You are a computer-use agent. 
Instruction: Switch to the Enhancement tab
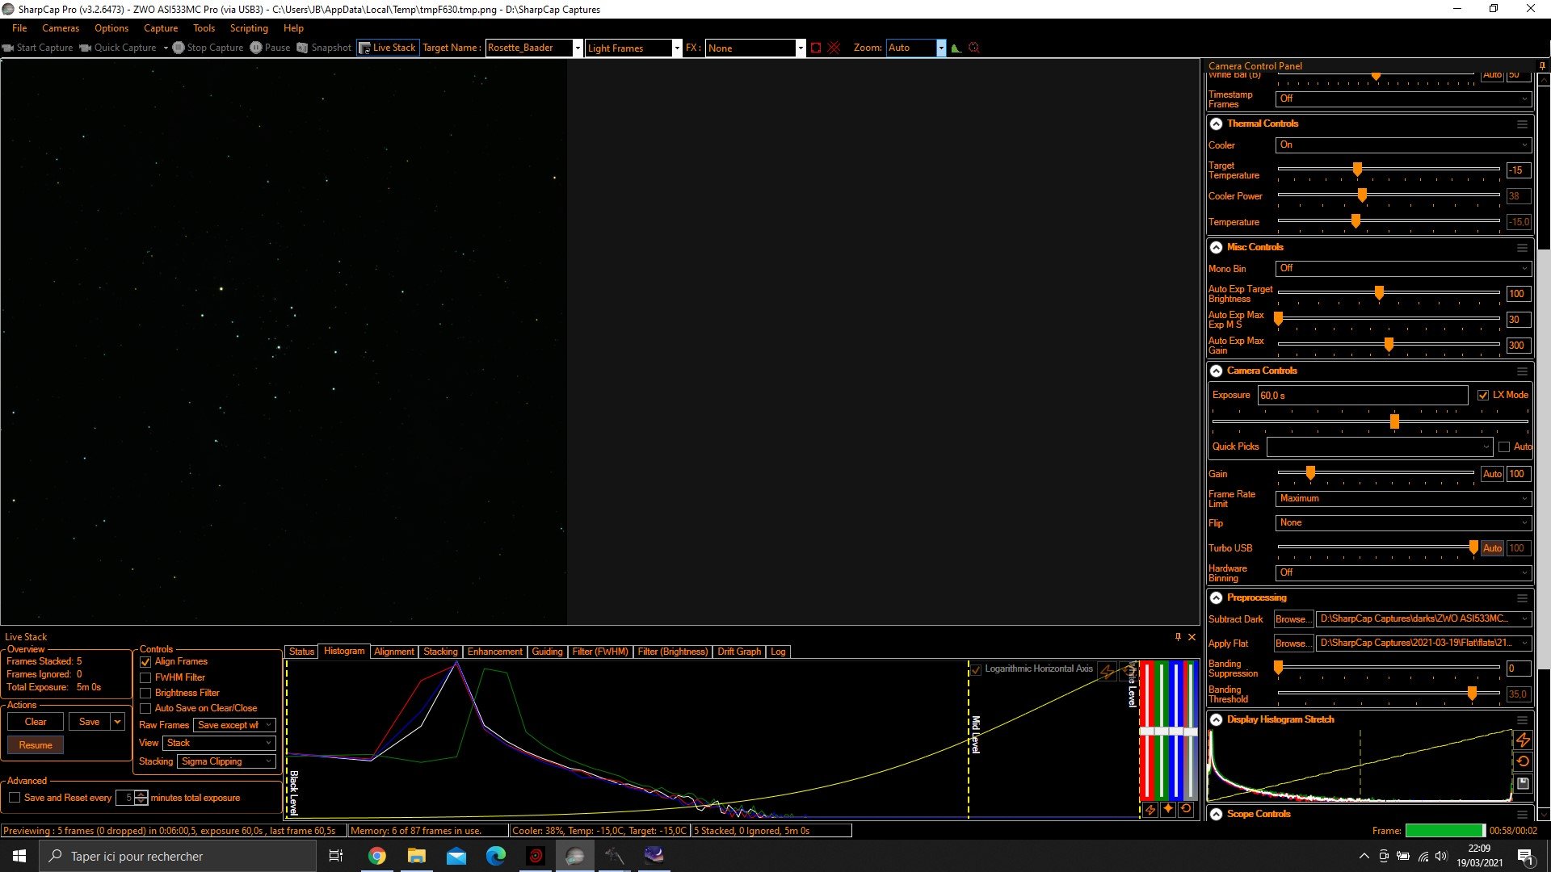pyautogui.click(x=494, y=652)
